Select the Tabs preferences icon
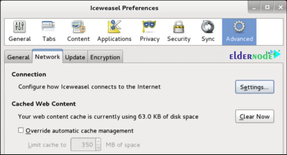 [x=49, y=28]
